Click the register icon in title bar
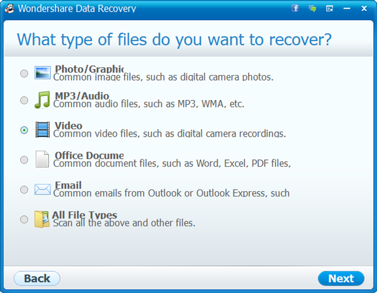This screenshot has height=293, width=377. (329, 9)
